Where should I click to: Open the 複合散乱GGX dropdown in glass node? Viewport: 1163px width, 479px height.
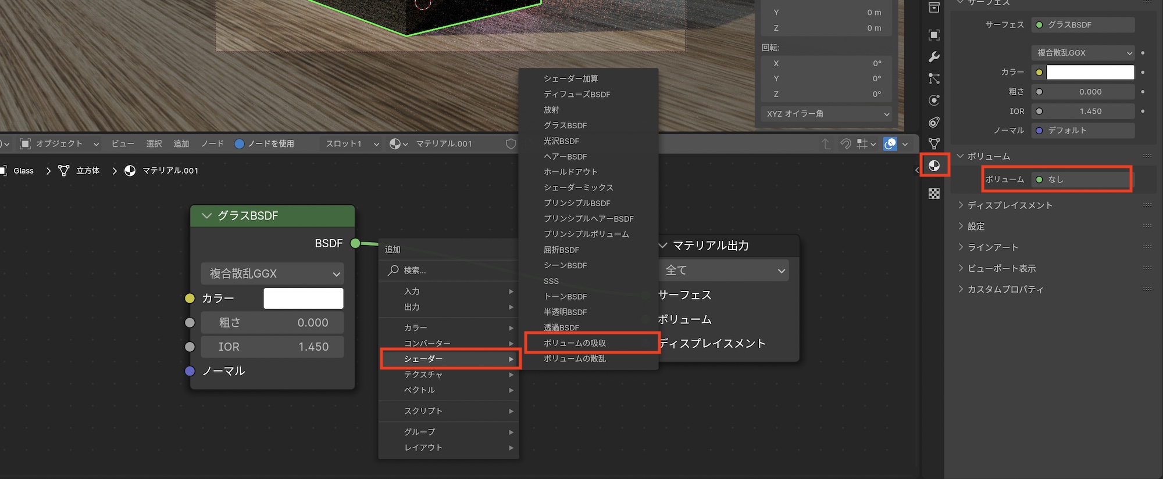272,273
